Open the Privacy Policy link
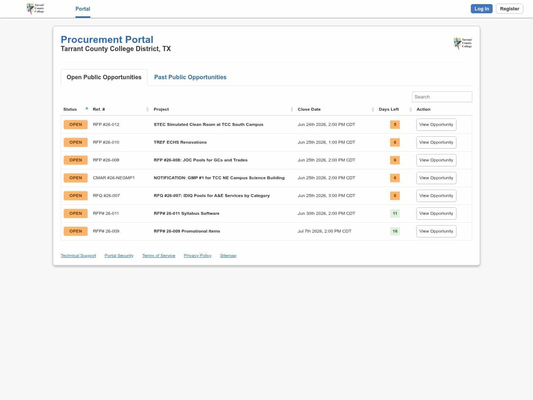 197,256
